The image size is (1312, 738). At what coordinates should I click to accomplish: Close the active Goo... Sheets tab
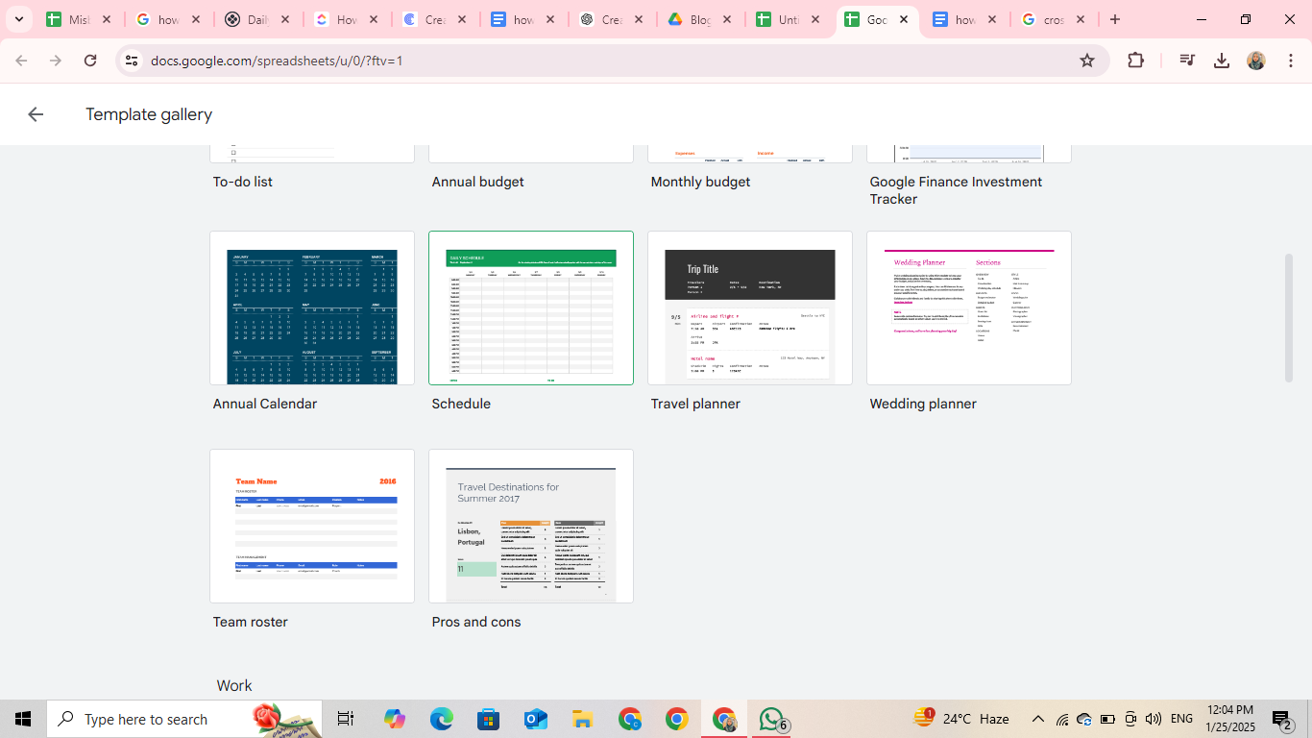point(904,19)
